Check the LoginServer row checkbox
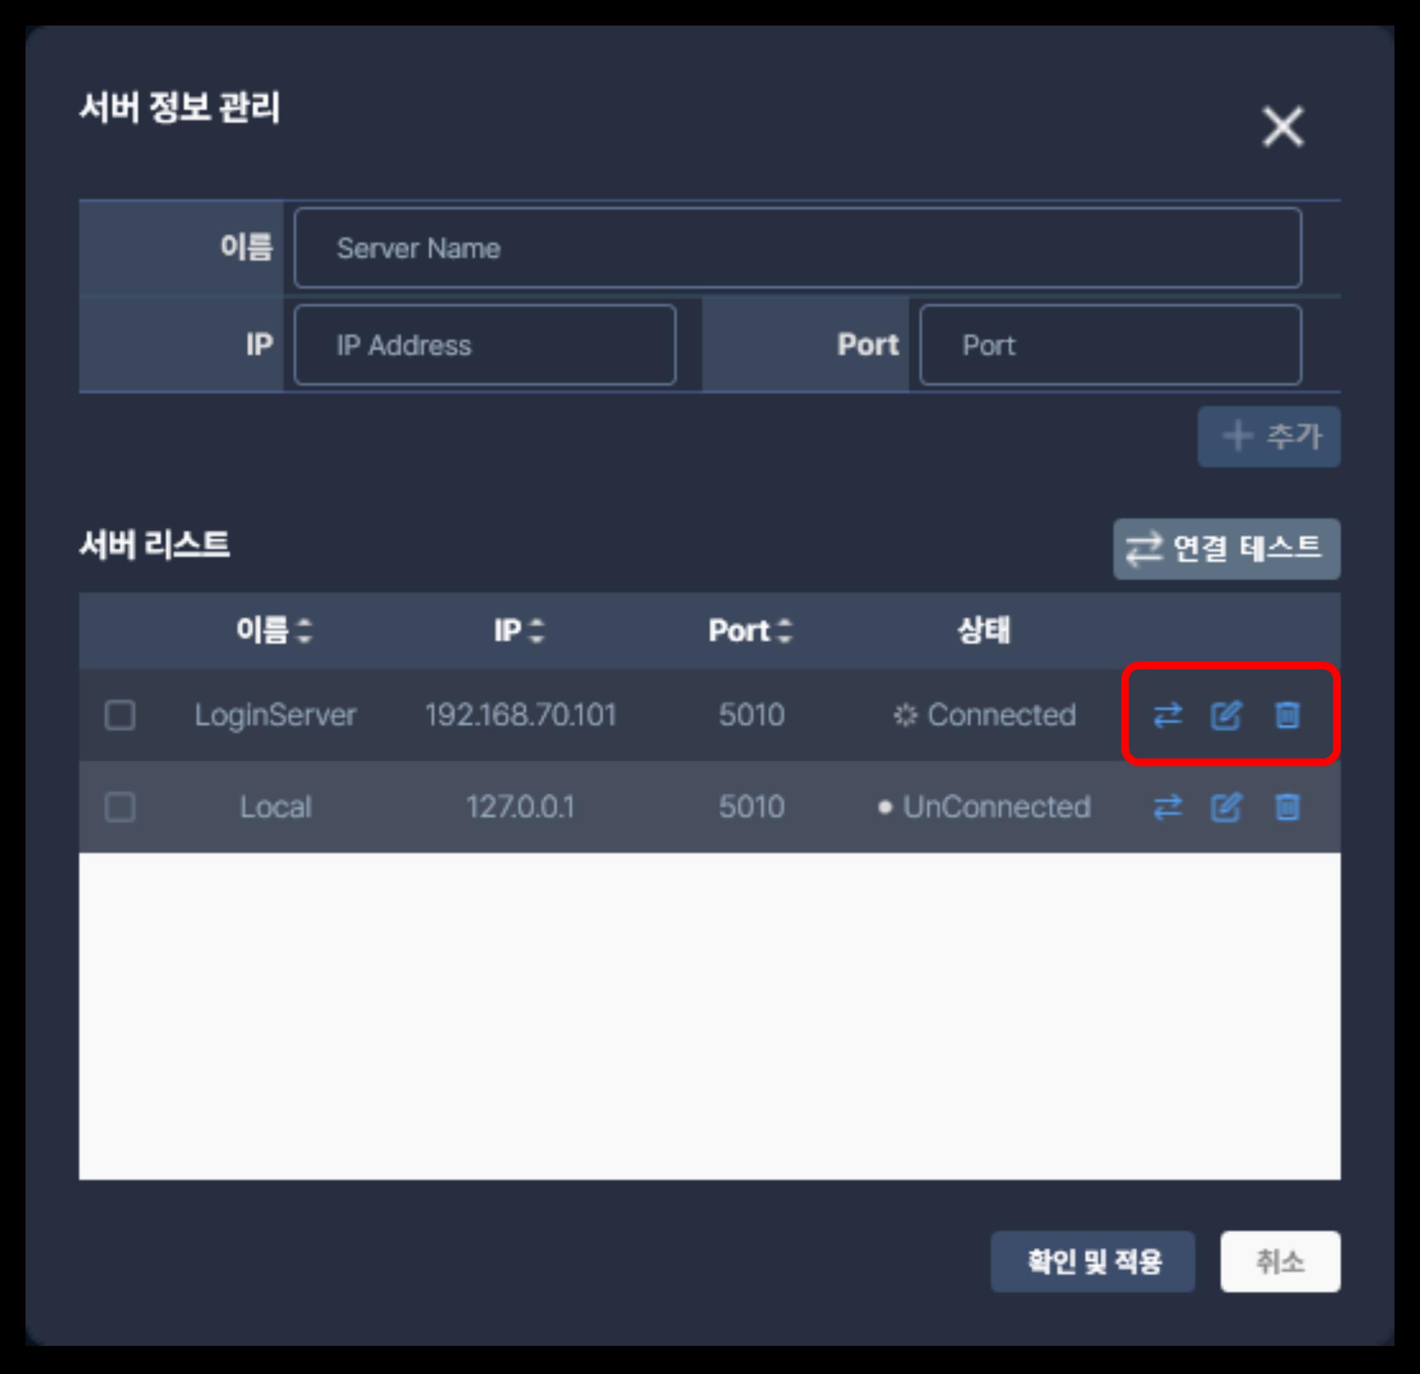Image resolution: width=1420 pixels, height=1374 pixels. [x=120, y=716]
